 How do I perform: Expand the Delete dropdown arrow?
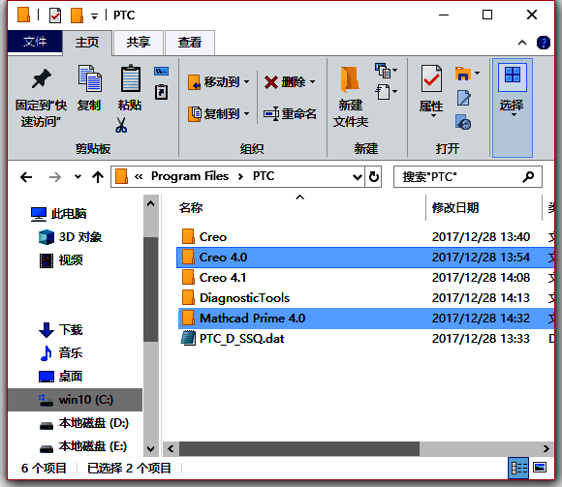(x=313, y=82)
